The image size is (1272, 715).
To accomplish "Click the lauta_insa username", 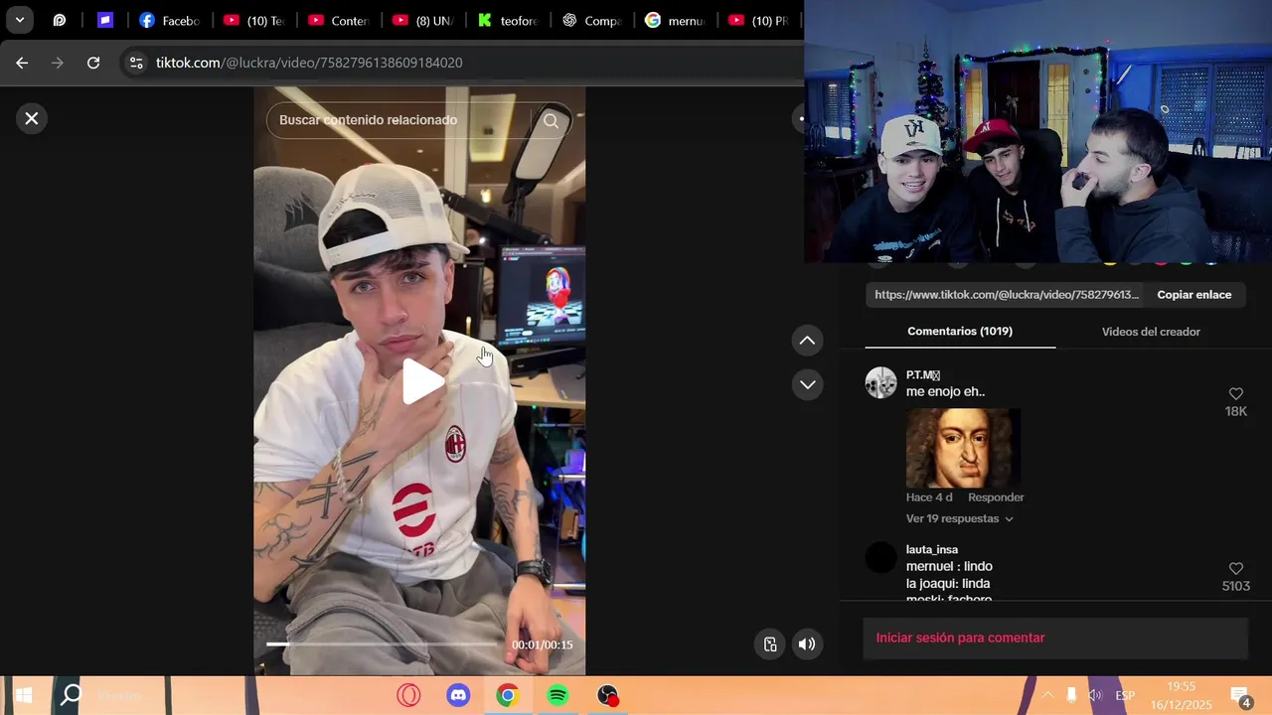I will pyautogui.click(x=932, y=549).
